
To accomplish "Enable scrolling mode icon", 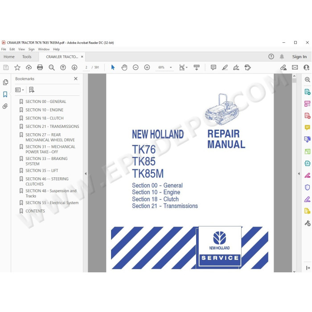I will (x=197, y=67).
